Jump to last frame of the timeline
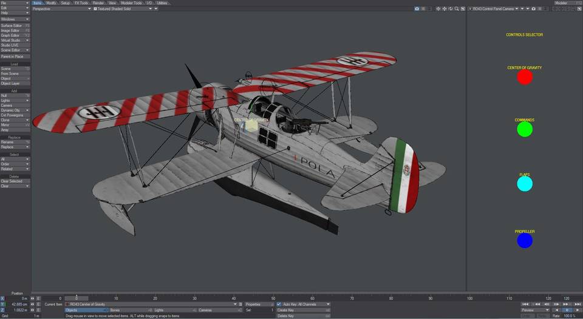This screenshot has height=319, width=583. tap(578, 304)
